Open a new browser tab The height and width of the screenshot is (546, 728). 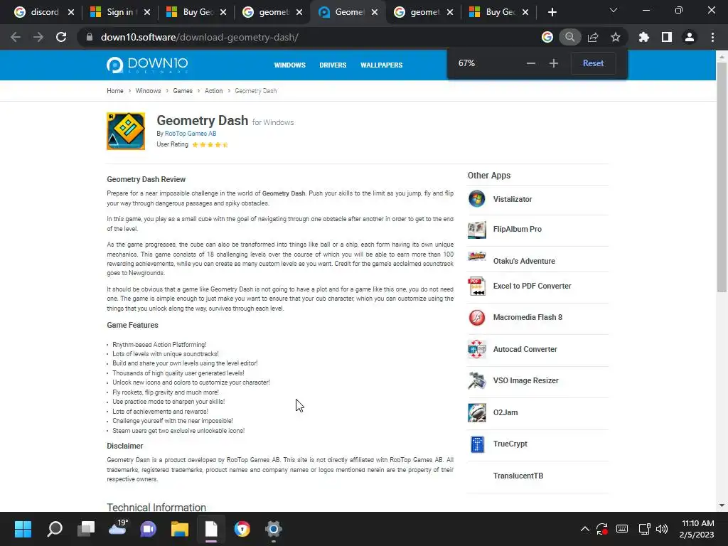(552, 12)
